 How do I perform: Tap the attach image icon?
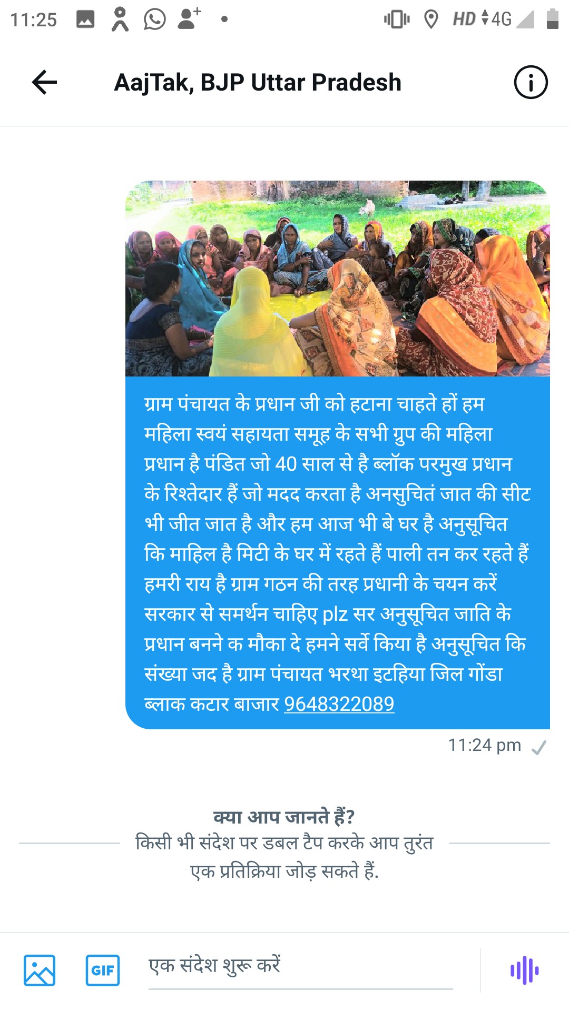coord(40,970)
